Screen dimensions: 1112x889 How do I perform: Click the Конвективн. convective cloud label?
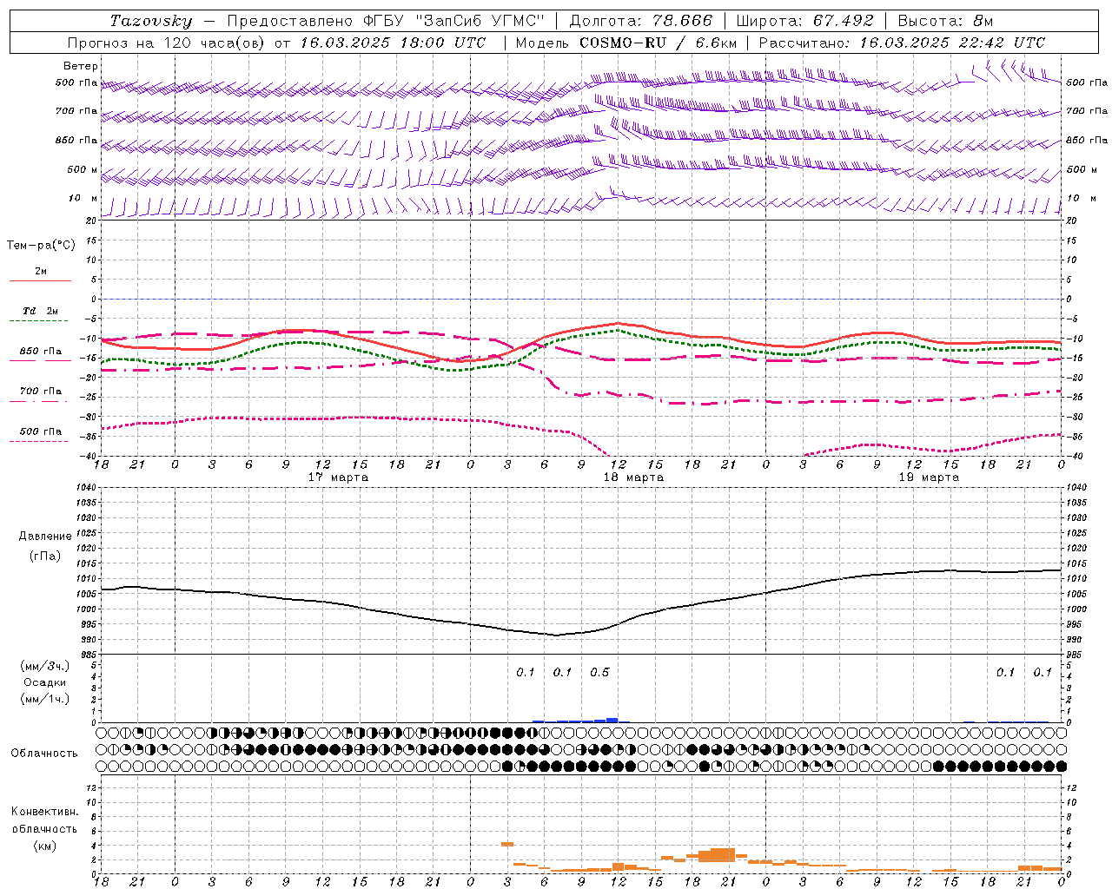pos(44,812)
